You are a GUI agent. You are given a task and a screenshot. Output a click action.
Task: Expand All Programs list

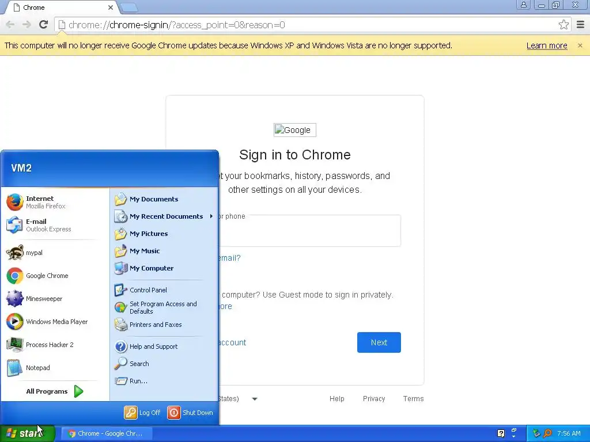(x=55, y=391)
